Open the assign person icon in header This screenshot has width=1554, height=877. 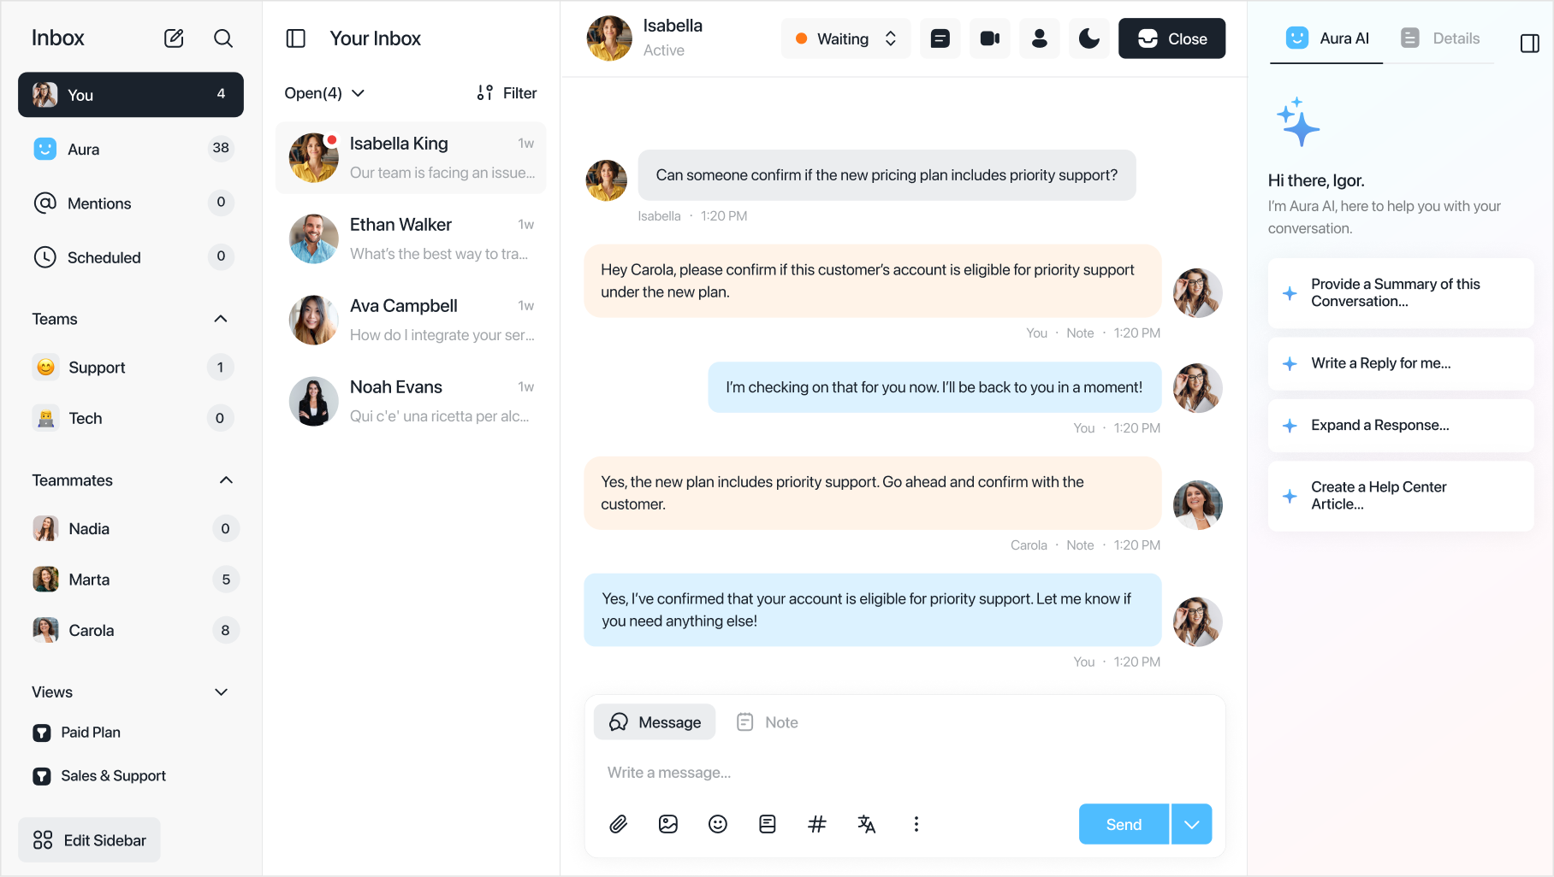pyautogui.click(x=1040, y=38)
